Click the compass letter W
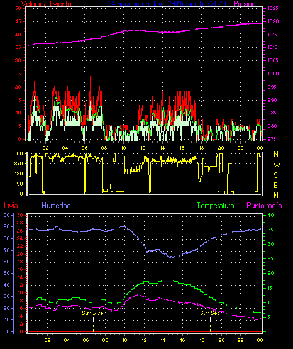The width and height of the screenshot is (293, 349). [277, 165]
